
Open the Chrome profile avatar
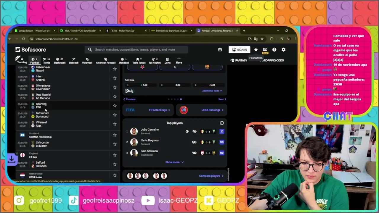[288, 39]
